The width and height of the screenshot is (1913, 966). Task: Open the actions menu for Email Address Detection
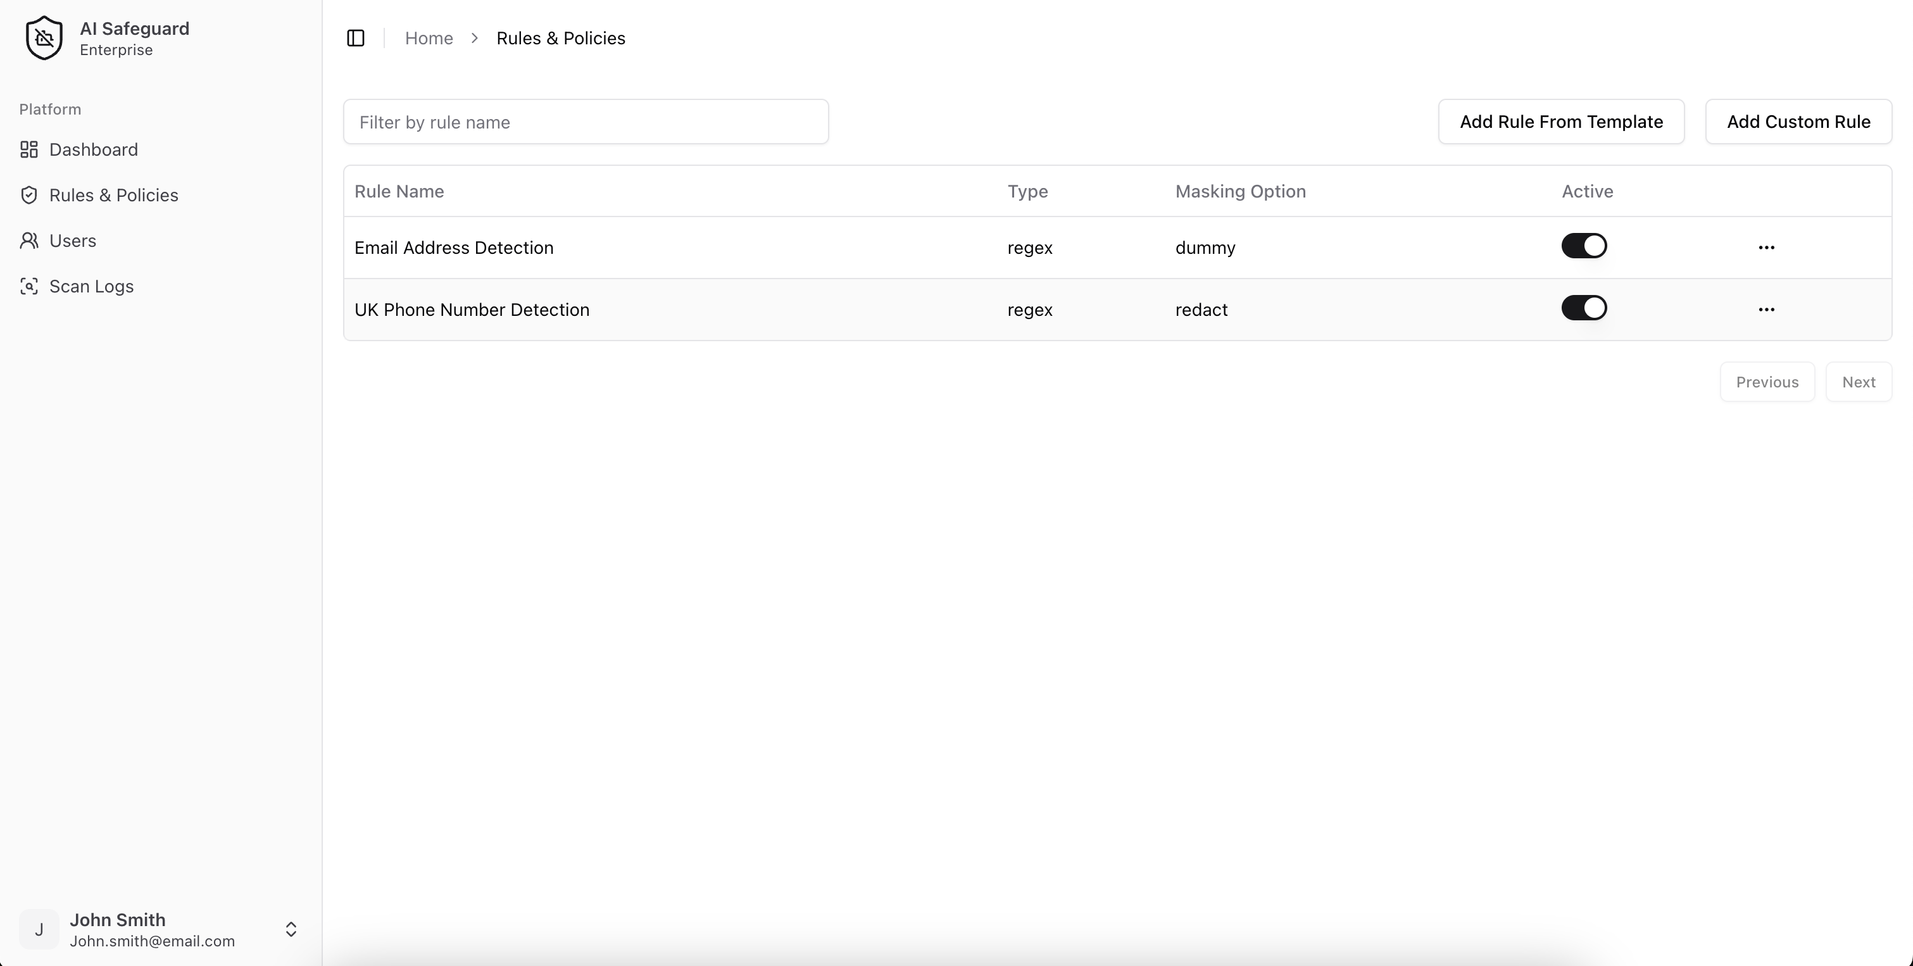pos(1766,248)
